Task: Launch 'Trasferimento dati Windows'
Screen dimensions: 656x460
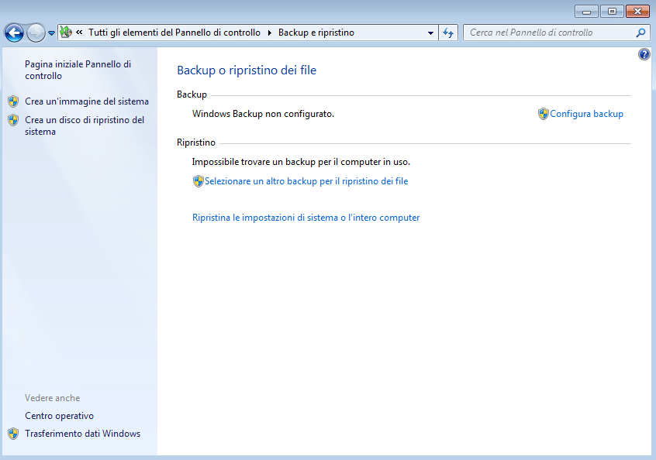Action: 82,434
